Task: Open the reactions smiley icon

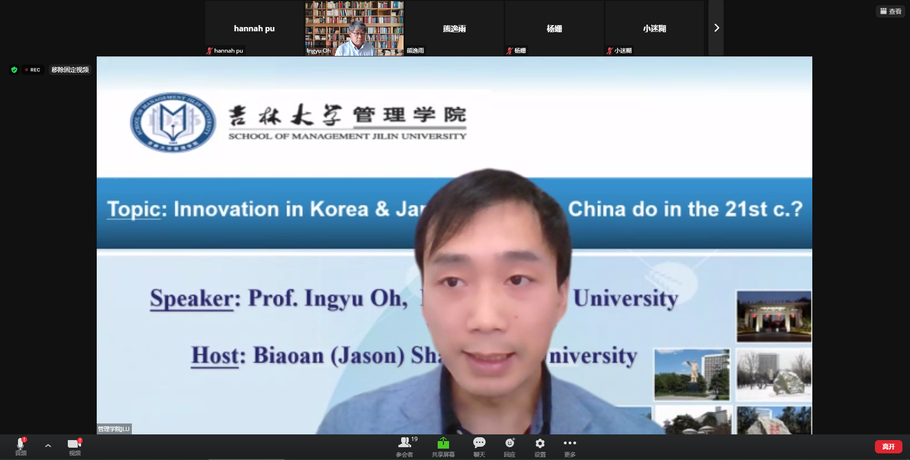Action: point(510,443)
